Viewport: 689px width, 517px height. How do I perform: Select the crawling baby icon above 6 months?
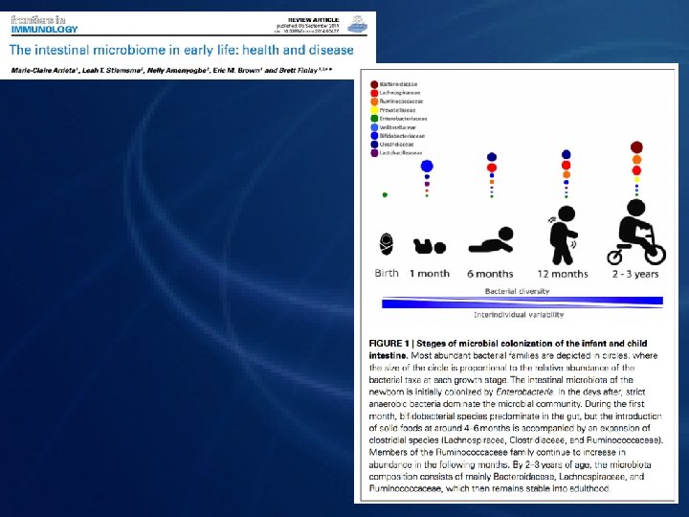point(491,240)
